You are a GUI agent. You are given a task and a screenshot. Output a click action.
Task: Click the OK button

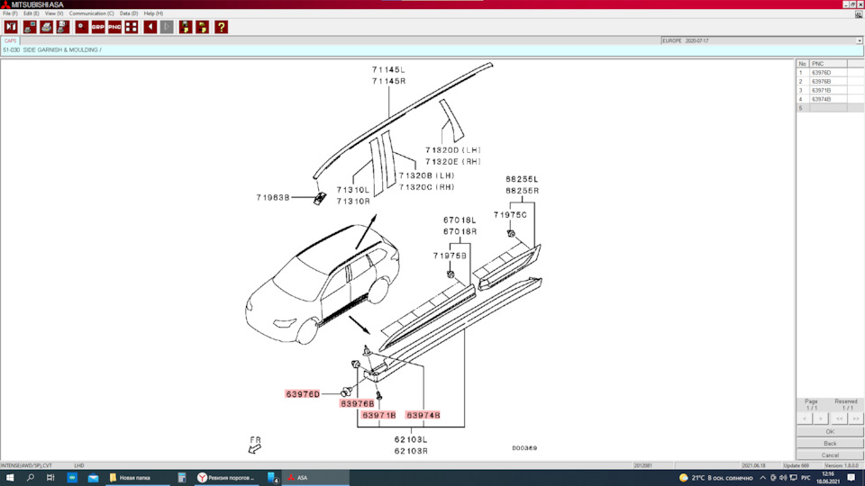coord(830,431)
